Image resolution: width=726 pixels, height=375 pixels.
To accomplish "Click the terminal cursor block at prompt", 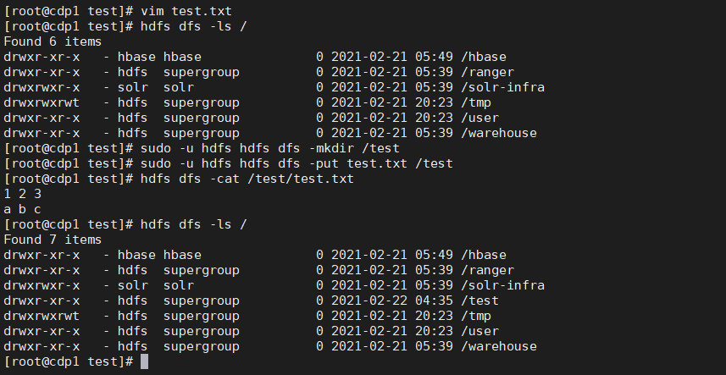I will click(145, 361).
